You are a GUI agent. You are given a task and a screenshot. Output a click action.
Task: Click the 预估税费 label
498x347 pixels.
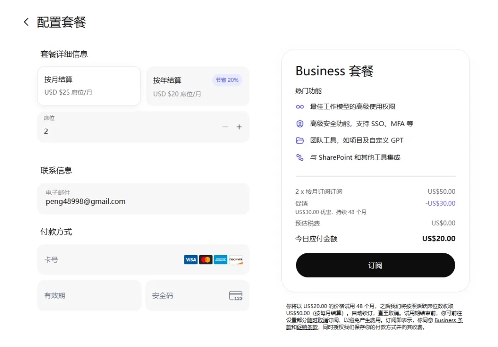tap(308, 223)
